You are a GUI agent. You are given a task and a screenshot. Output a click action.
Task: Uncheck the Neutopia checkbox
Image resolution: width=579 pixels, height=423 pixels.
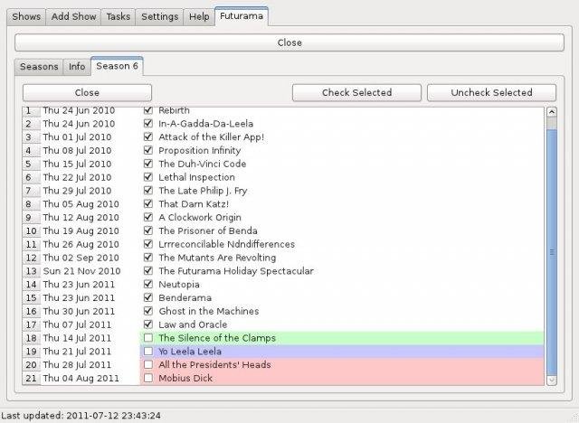[x=148, y=284]
